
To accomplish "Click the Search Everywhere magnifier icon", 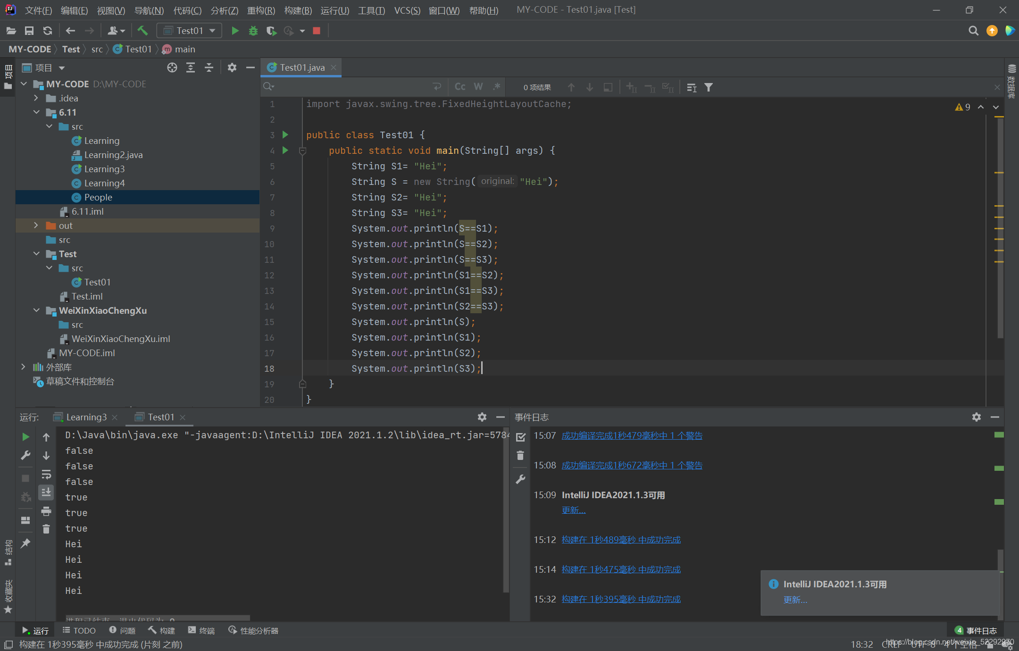I will (x=973, y=31).
